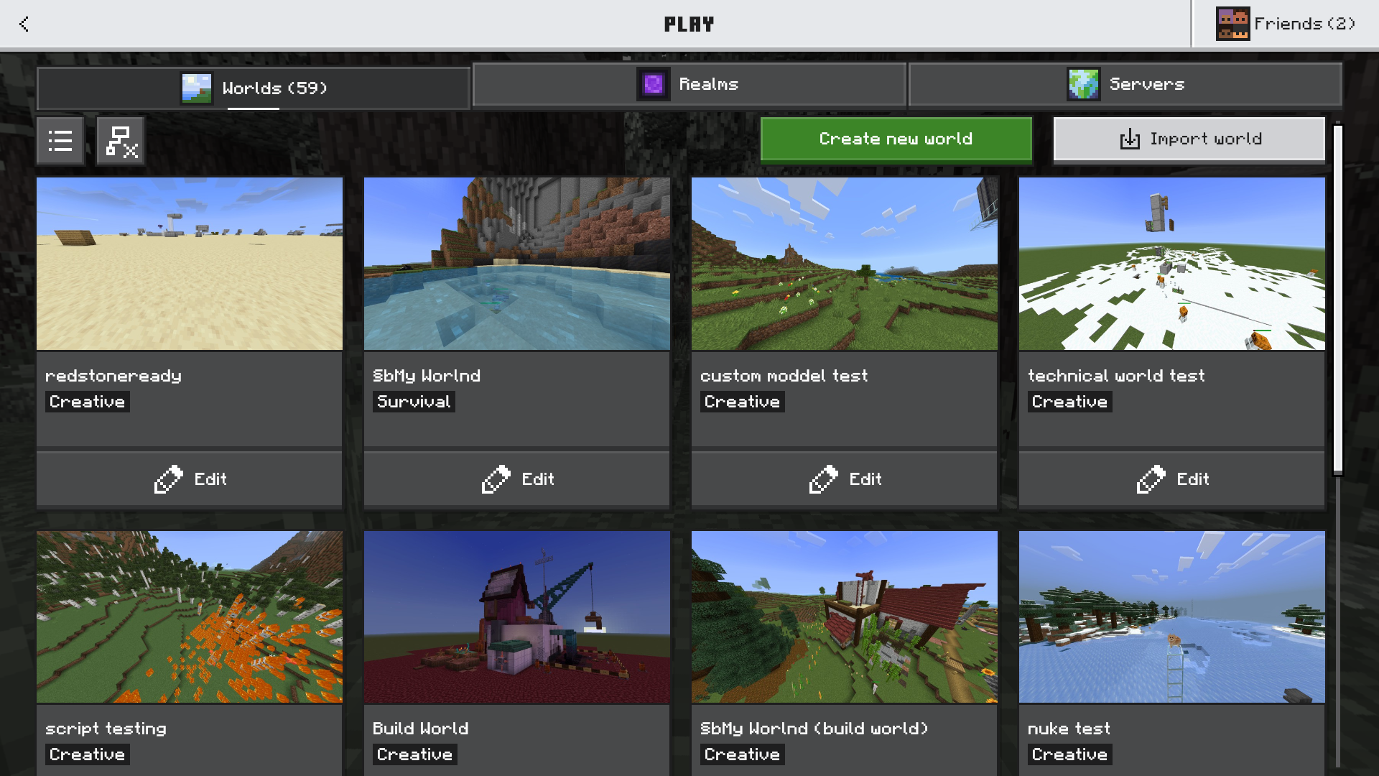Open the script testing world thumbnail
The width and height of the screenshot is (1379, 776).
click(x=190, y=616)
